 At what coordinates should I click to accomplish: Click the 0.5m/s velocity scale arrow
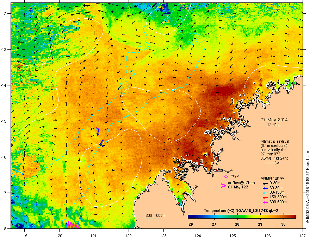tap(272, 163)
